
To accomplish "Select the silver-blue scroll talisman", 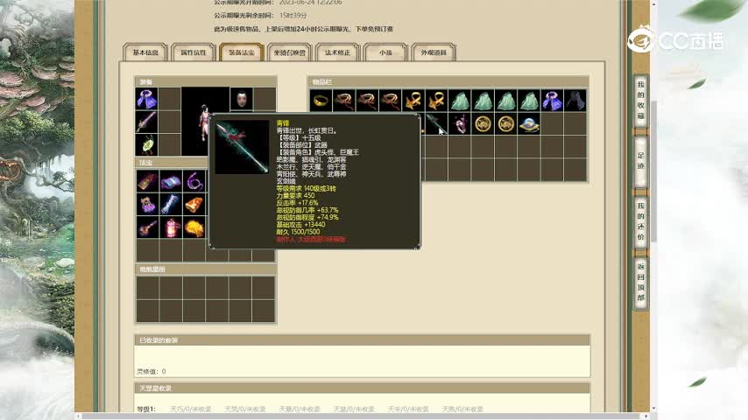I will pyautogui.click(x=171, y=205).
